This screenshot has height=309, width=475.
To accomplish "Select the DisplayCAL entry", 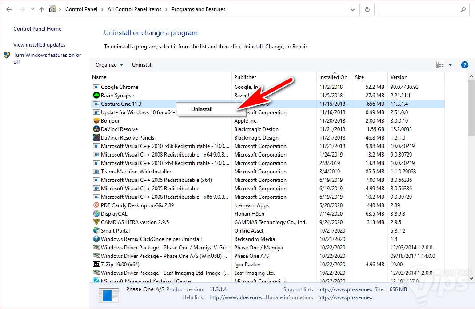I will click(x=114, y=214).
